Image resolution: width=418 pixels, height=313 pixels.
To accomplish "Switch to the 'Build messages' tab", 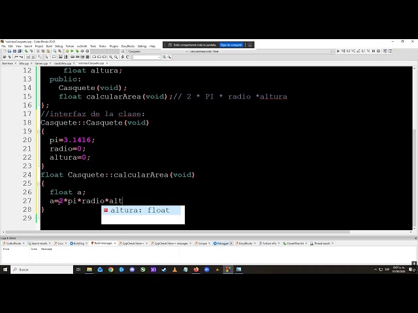I will pyautogui.click(x=103, y=243).
